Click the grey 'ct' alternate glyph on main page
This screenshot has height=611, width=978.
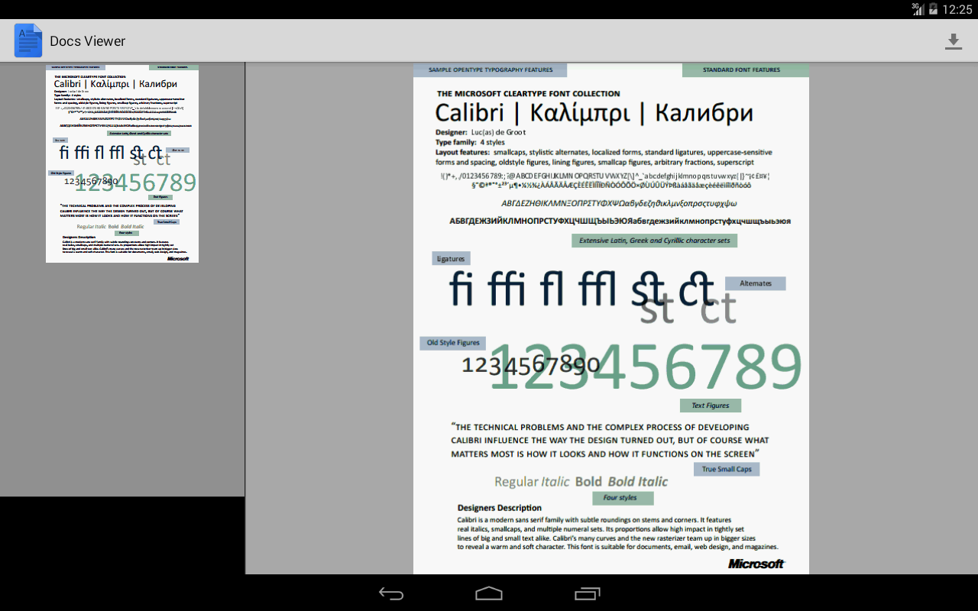pos(719,310)
